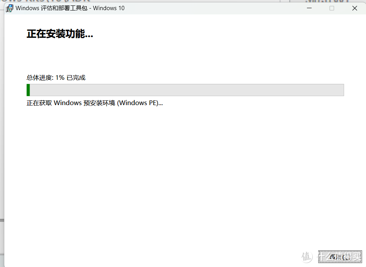Close the Windows ADK setup window
This screenshot has height=267, width=366.
(x=355, y=8)
